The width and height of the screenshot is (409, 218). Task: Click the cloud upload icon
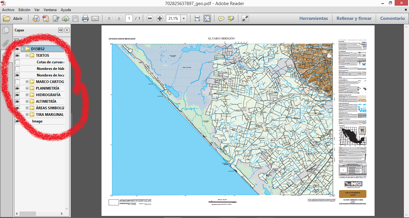tap(66, 19)
